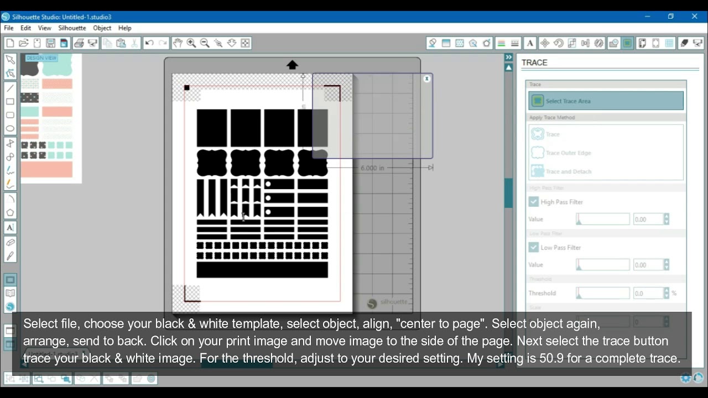
Task: Click the Threshold value stepper
Action: [667, 293]
